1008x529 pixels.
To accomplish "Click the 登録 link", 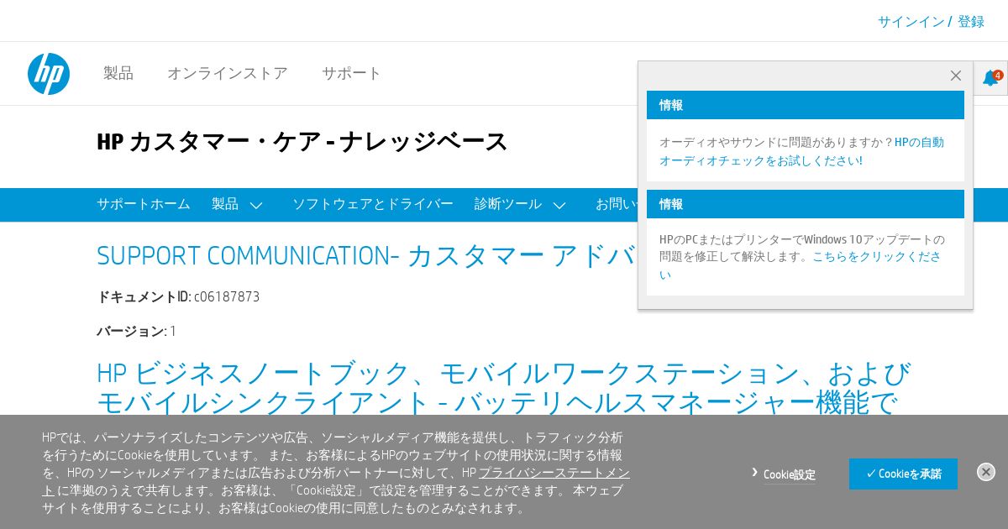I will 971,22.
